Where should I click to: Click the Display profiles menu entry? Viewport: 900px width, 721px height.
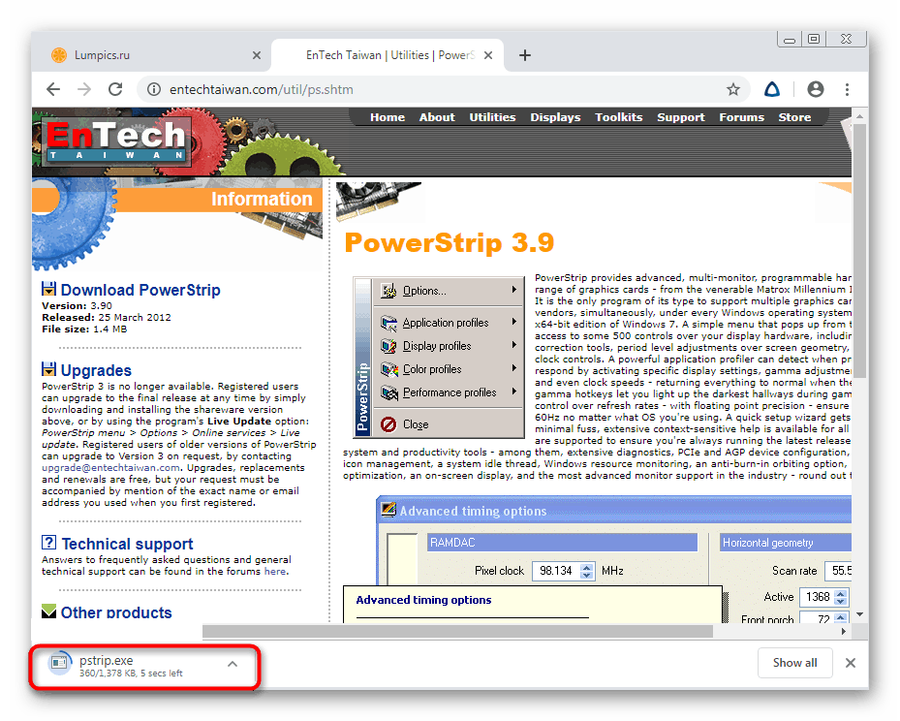tap(449, 346)
